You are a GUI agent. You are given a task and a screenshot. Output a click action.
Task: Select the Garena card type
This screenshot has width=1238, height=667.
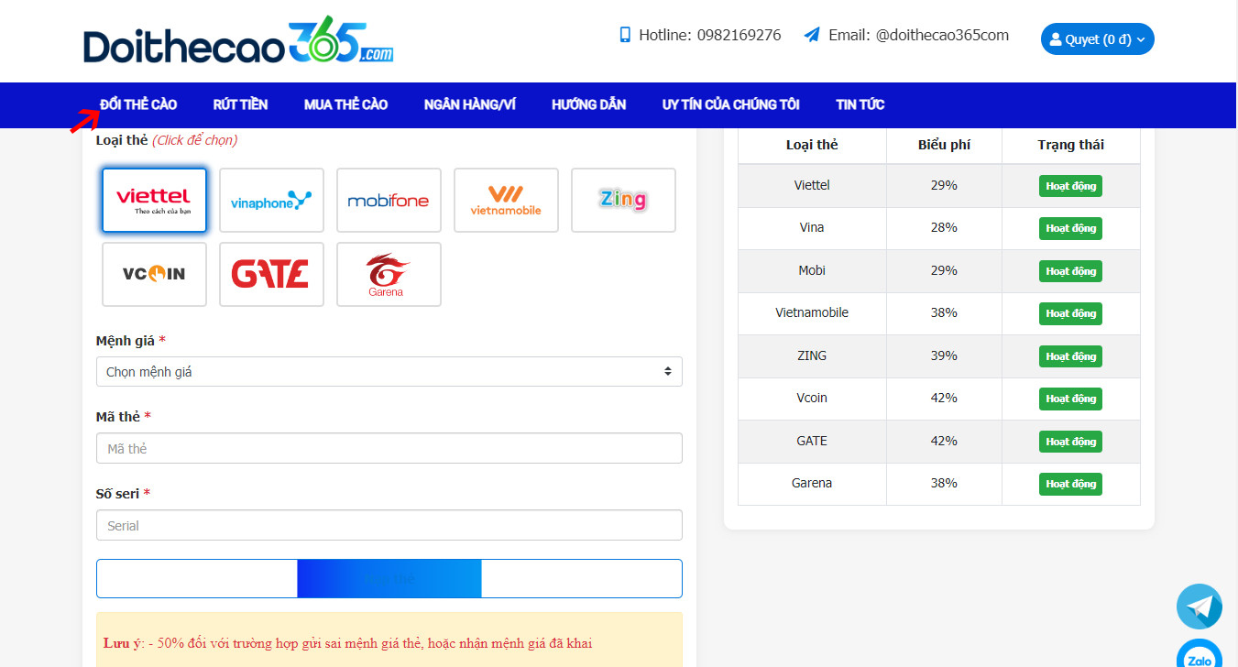click(x=389, y=274)
